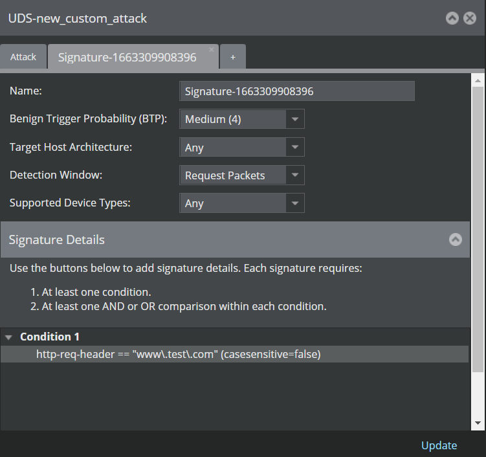Click the Supported Device Types label

[70, 203]
